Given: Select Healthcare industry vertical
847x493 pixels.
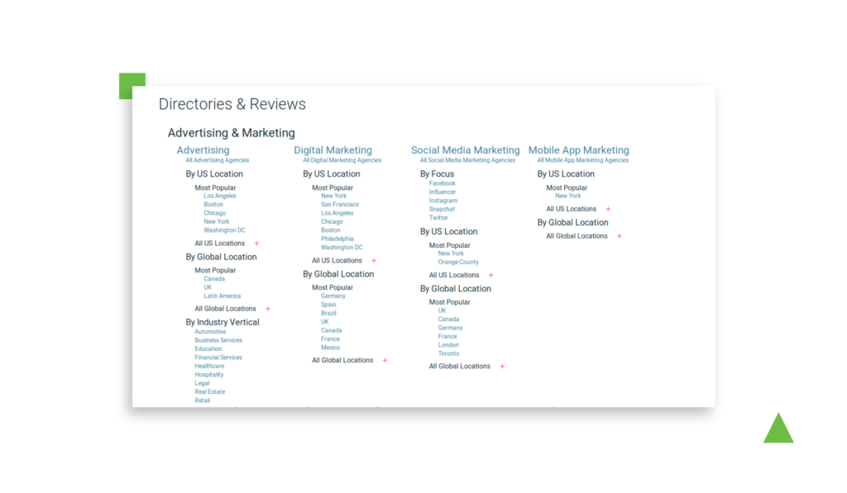Looking at the screenshot, I should click(x=209, y=366).
